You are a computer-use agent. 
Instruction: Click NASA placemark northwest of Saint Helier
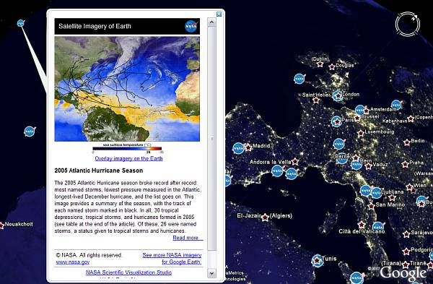[x=299, y=79]
